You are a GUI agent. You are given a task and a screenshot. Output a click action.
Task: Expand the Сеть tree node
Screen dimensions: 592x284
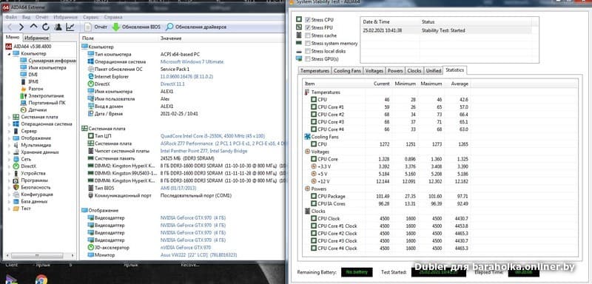coord(9,159)
